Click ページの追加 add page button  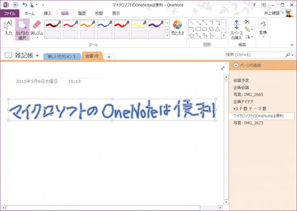[x=247, y=65]
